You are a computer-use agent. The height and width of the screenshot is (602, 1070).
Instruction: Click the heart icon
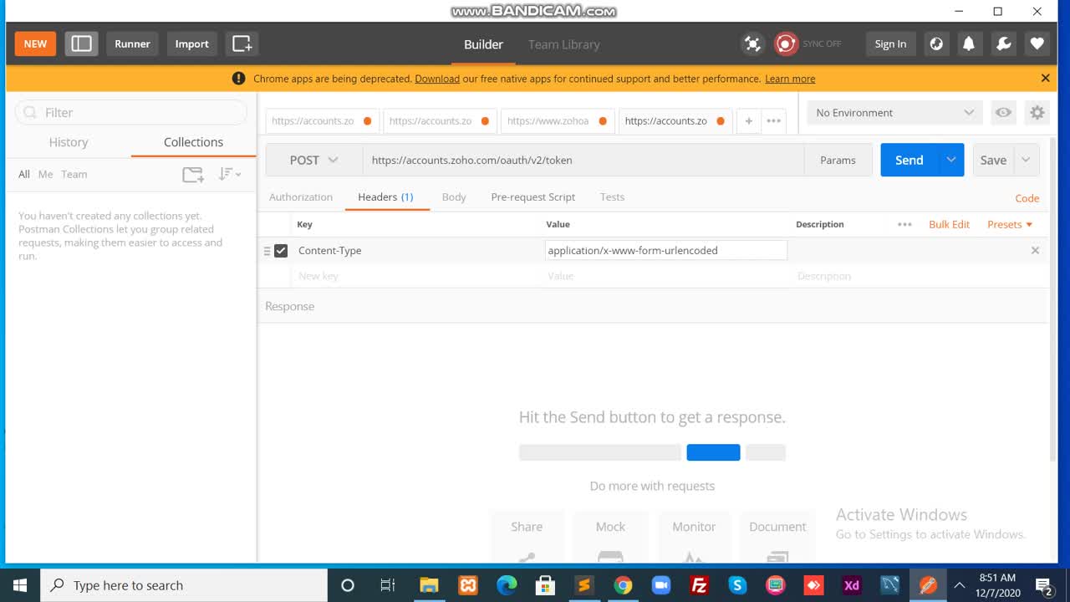coord(1037,44)
